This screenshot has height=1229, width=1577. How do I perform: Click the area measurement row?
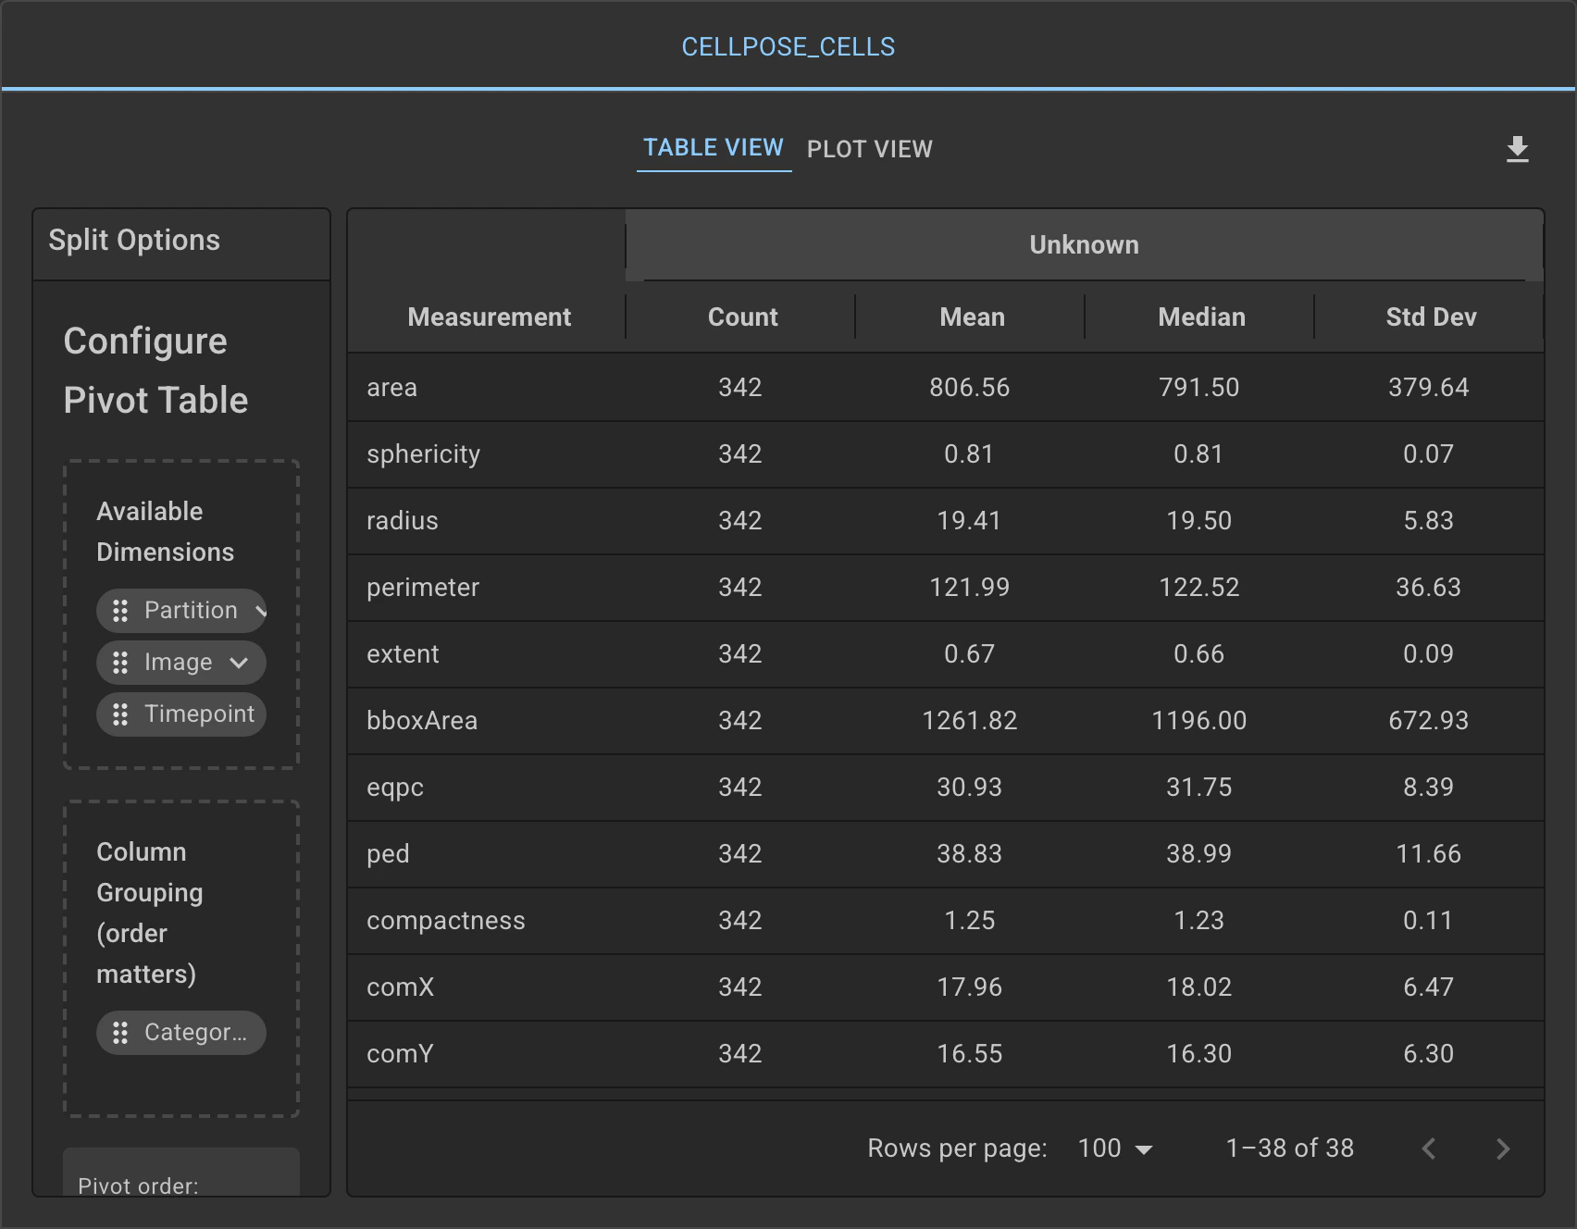[945, 388]
